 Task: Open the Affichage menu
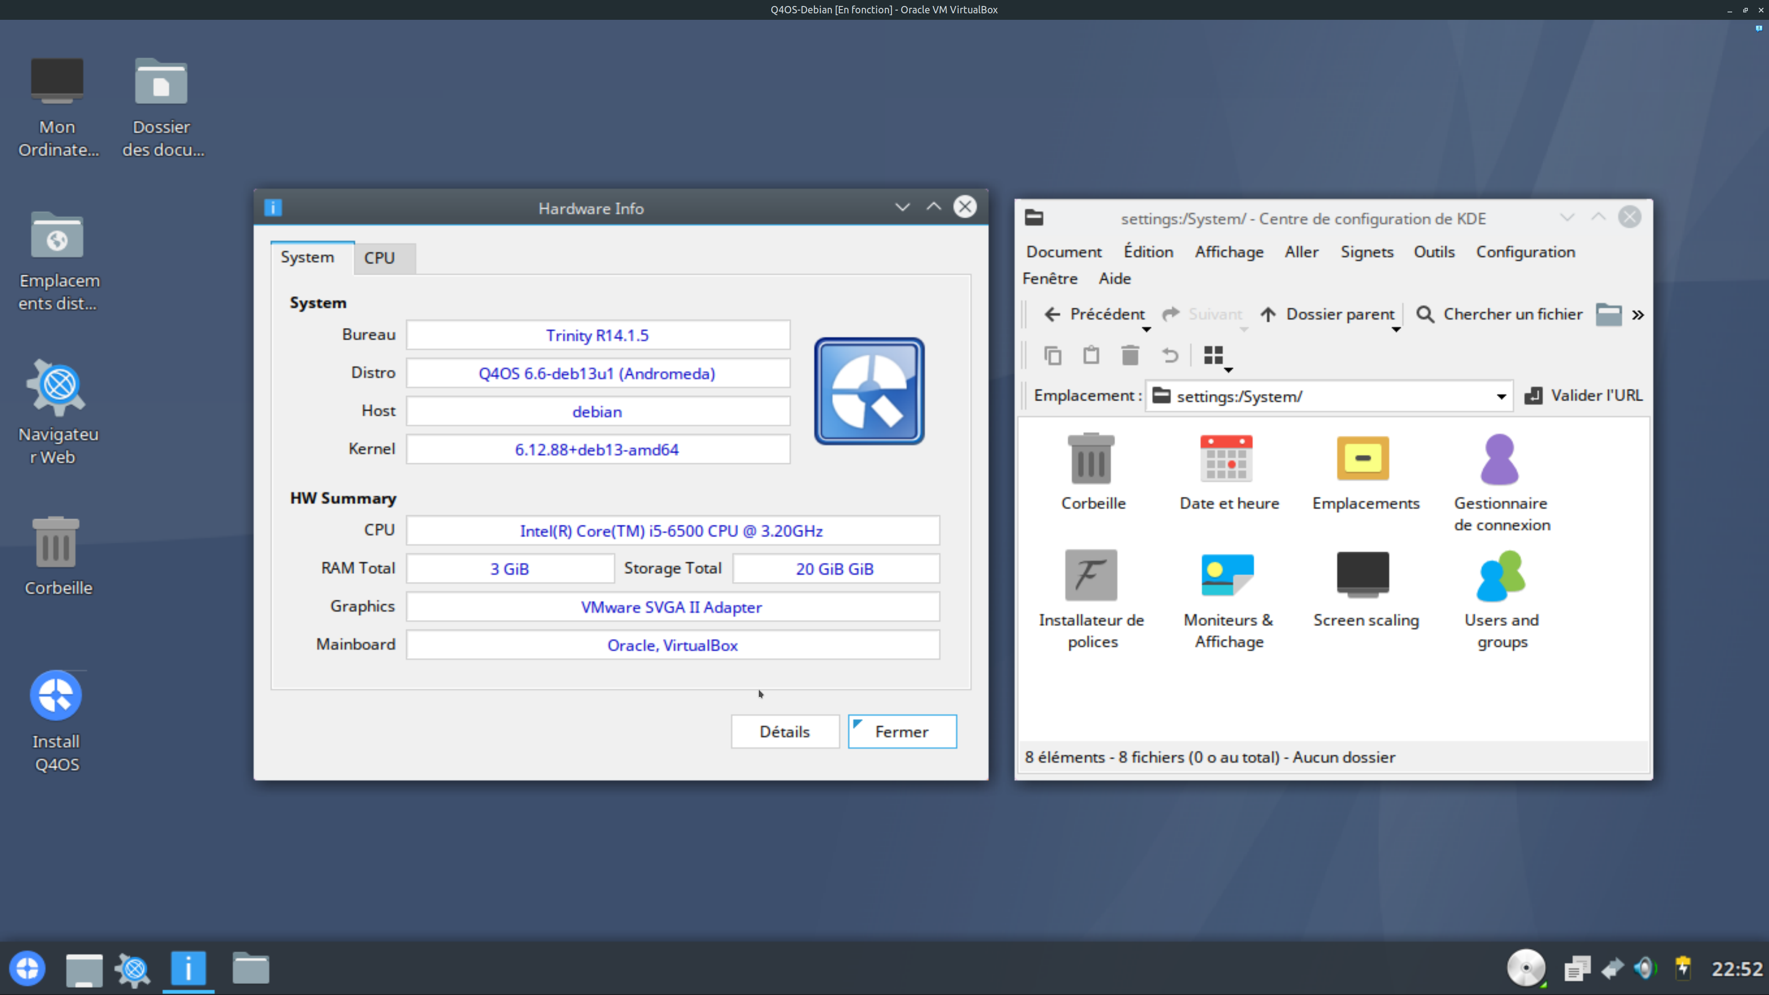(x=1229, y=252)
